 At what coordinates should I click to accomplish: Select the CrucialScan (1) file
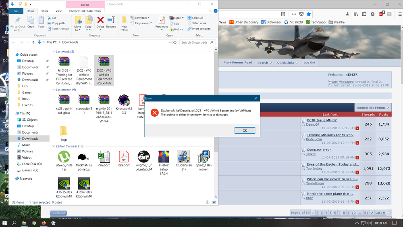pyautogui.click(x=184, y=161)
